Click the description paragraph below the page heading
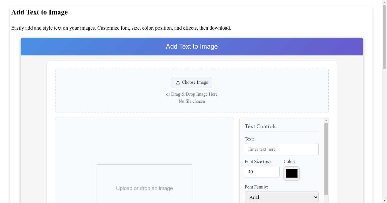 (121, 28)
